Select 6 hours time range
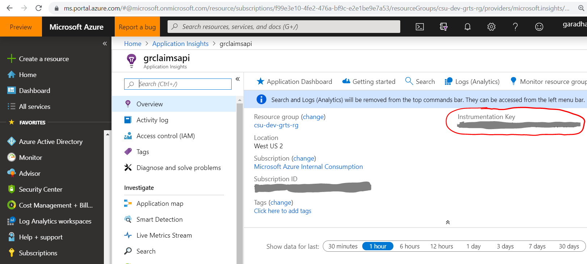This screenshot has width=587, height=264. [410, 246]
